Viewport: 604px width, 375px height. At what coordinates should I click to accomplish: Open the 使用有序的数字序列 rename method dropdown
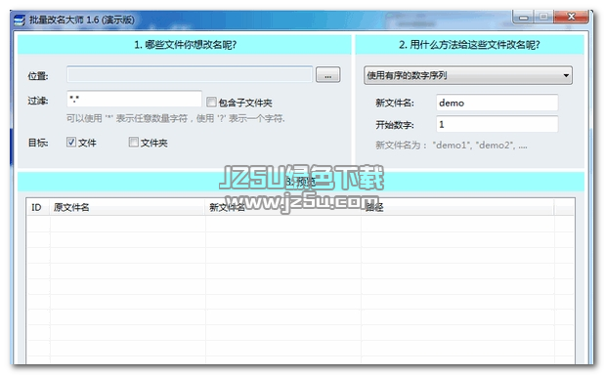pyautogui.click(x=468, y=75)
